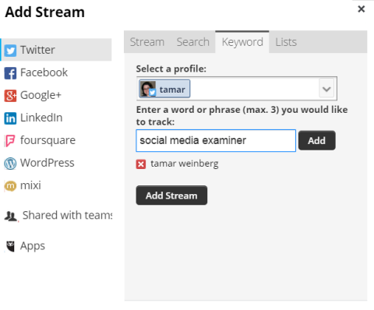
Task: Click the LinkedIn logo icon
Action: [10, 118]
